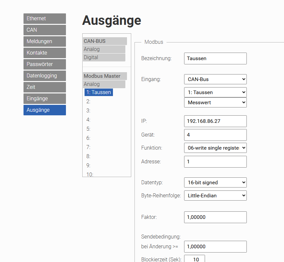Open the '1: Taussen' input dropdown
The height and width of the screenshot is (262, 284).
click(215, 92)
